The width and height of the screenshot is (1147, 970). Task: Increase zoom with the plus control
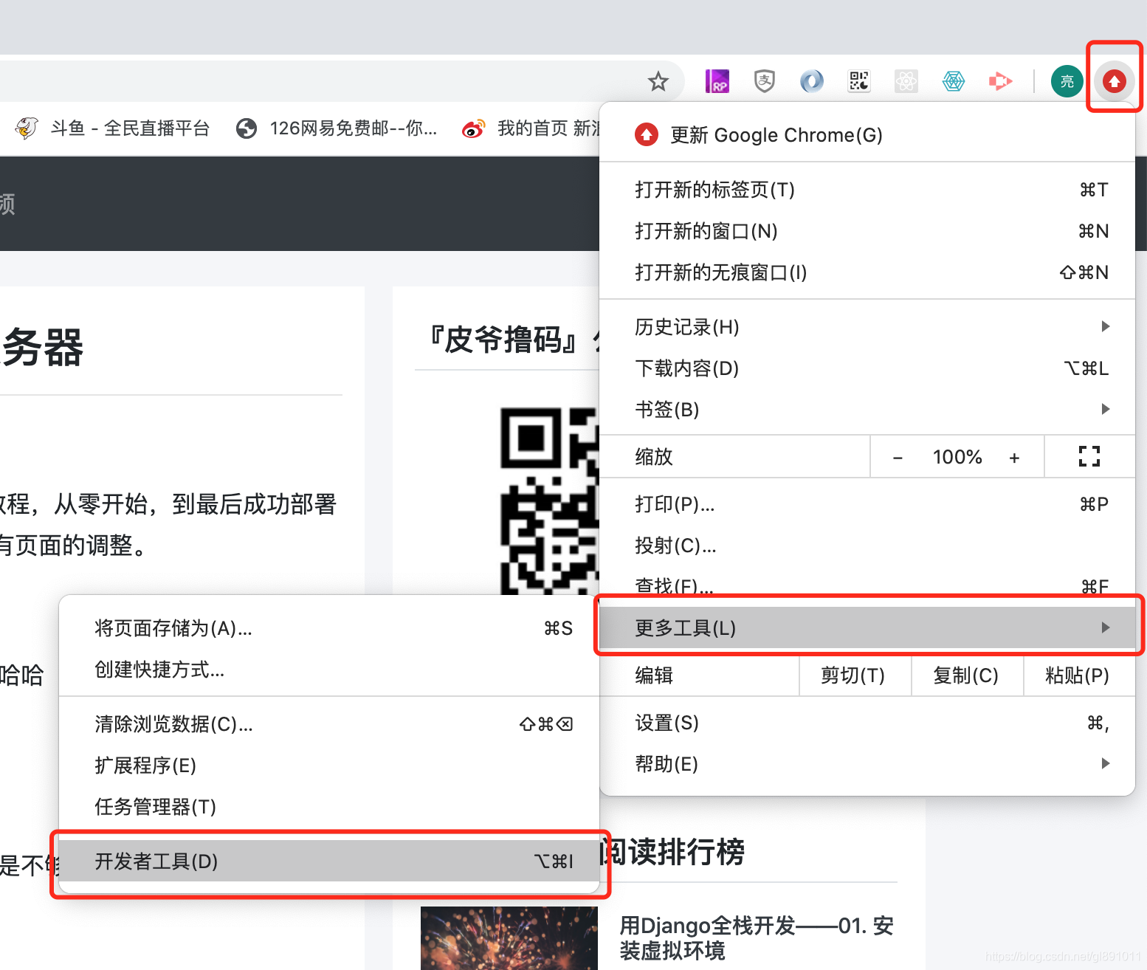pyautogui.click(x=1014, y=456)
